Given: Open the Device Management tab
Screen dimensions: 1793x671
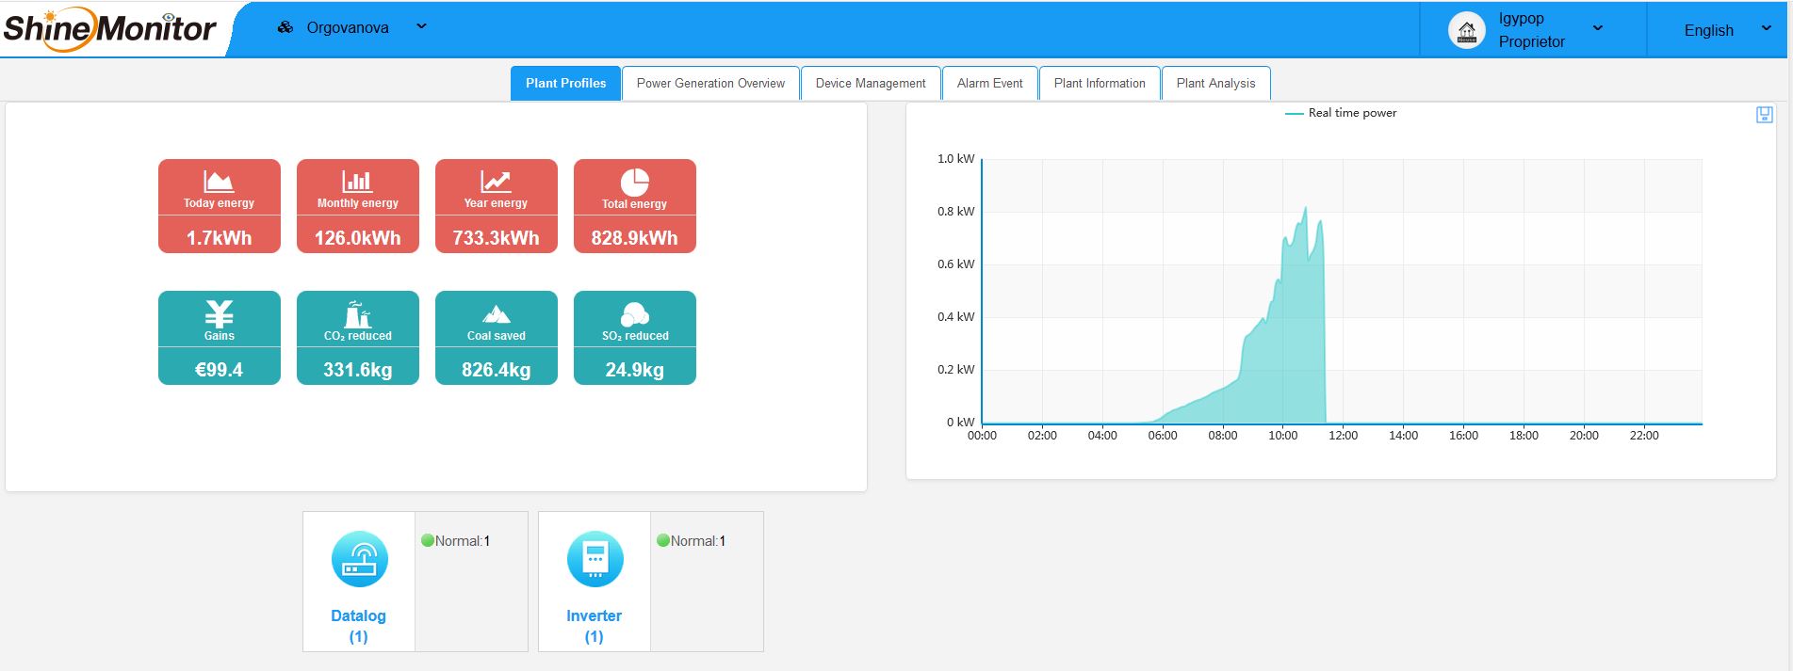Looking at the screenshot, I should [x=871, y=83].
